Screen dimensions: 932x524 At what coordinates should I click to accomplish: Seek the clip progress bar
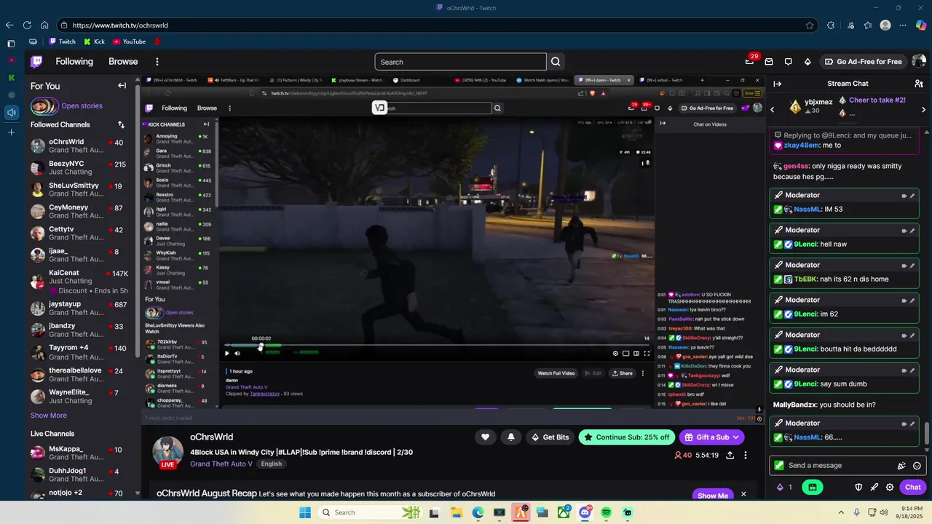pyautogui.click(x=437, y=346)
